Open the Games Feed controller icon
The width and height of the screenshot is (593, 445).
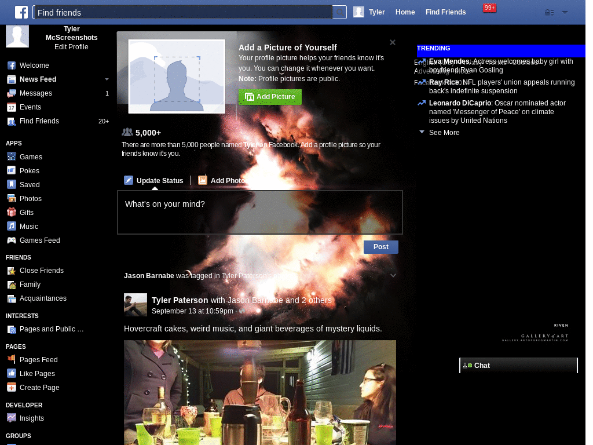coord(12,240)
